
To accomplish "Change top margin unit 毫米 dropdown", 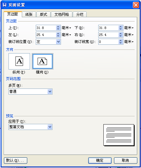I will tap(66, 28).
